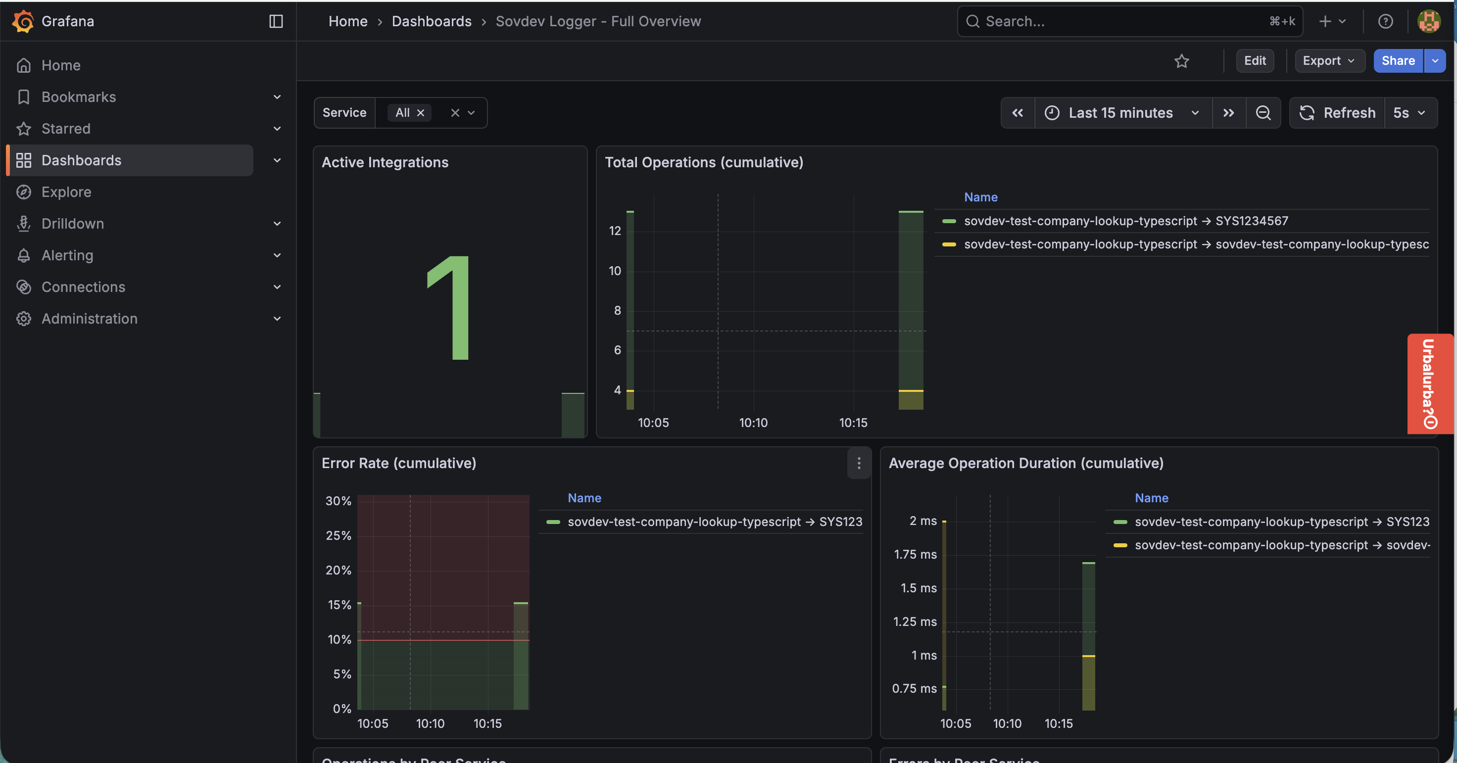Open Alerting in the sidebar
Screen dimensions: 1457x763
coord(67,255)
